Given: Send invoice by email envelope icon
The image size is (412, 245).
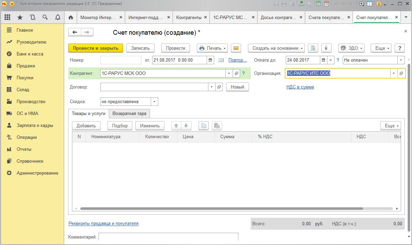Looking at the screenshot, I should (236, 48).
